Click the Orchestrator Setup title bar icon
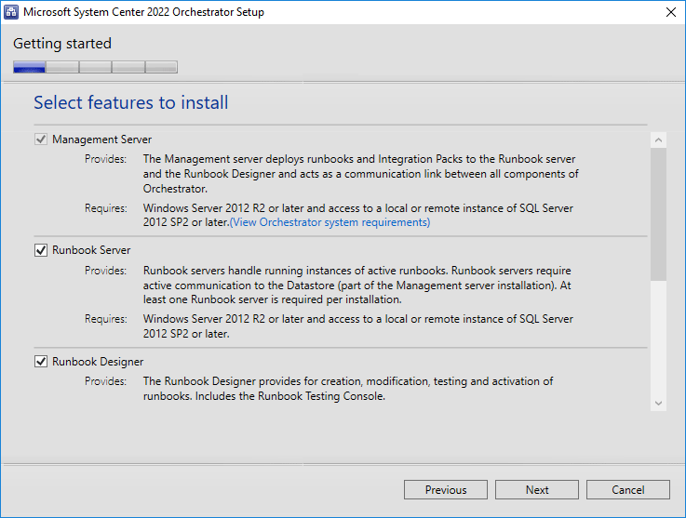 point(11,12)
